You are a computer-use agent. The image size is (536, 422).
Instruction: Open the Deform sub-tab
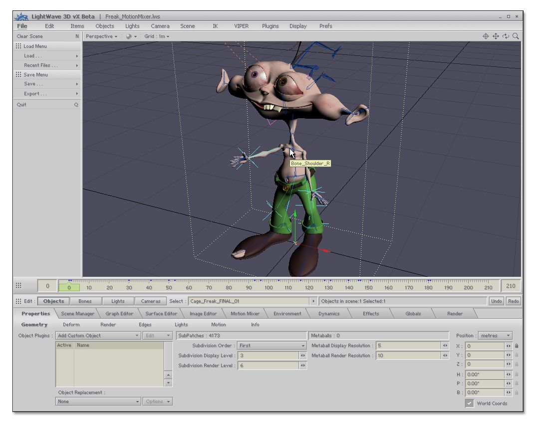click(x=71, y=325)
